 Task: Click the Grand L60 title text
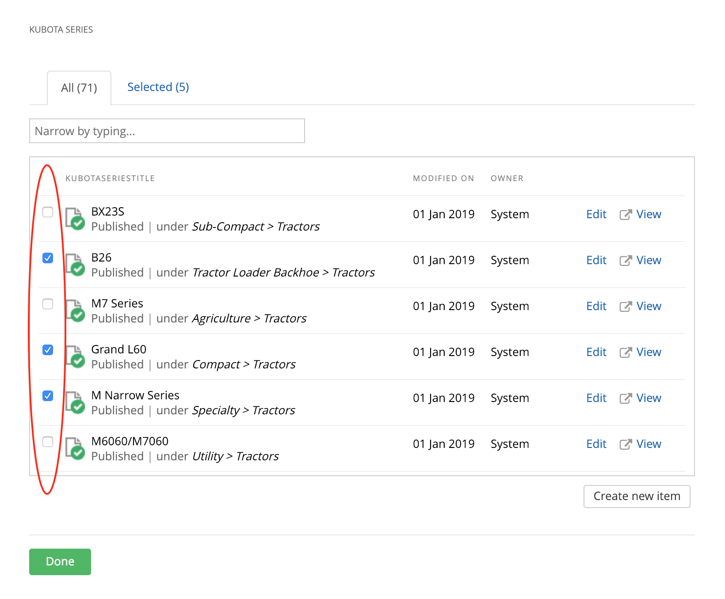pos(119,349)
